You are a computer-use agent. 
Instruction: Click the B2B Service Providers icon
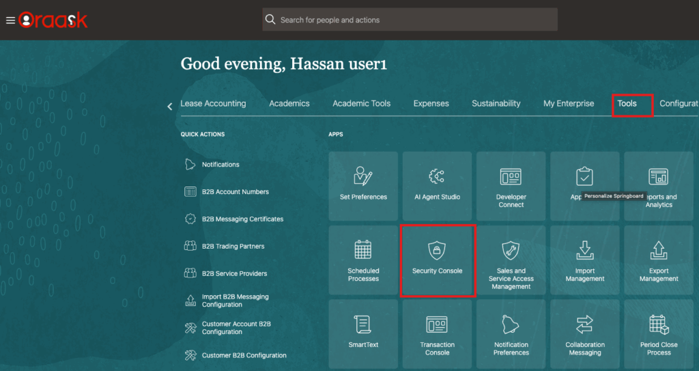click(190, 273)
